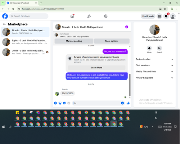Search within conversation magnifier icon
This screenshot has width=180, height=144.
pyautogui.click(x=159, y=48)
